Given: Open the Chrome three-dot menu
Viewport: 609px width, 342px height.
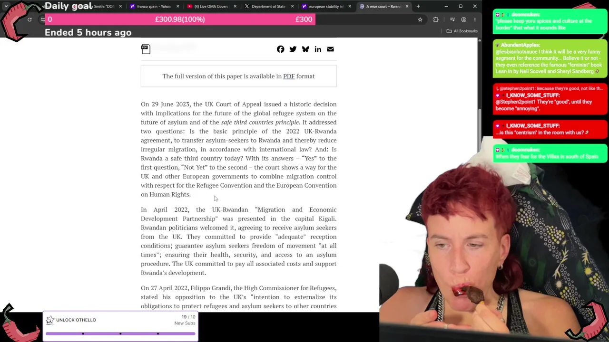Looking at the screenshot, I should (x=474, y=19).
